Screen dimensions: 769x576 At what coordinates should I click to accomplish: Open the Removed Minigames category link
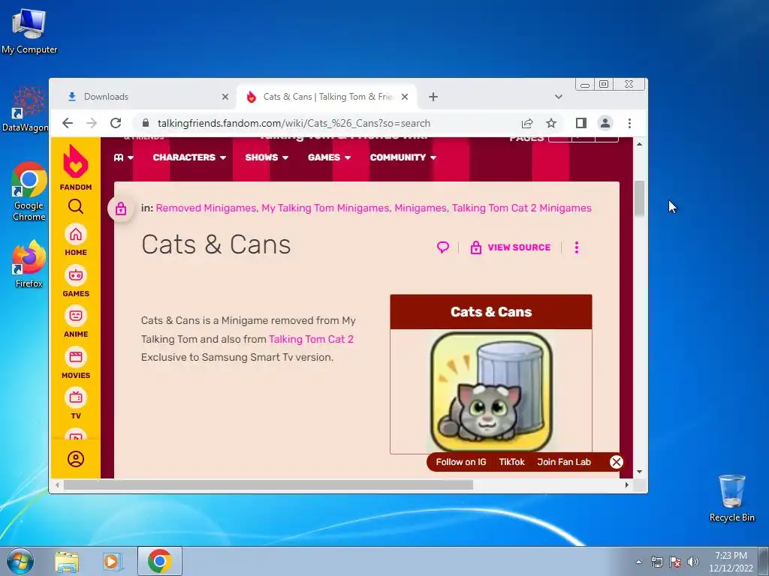tap(206, 208)
